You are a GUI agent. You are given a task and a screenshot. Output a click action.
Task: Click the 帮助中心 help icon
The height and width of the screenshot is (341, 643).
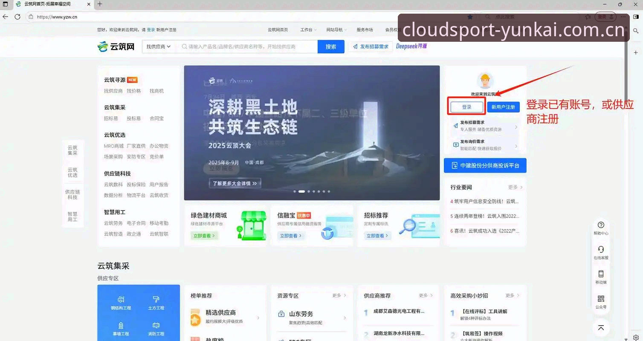click(601, 225)
